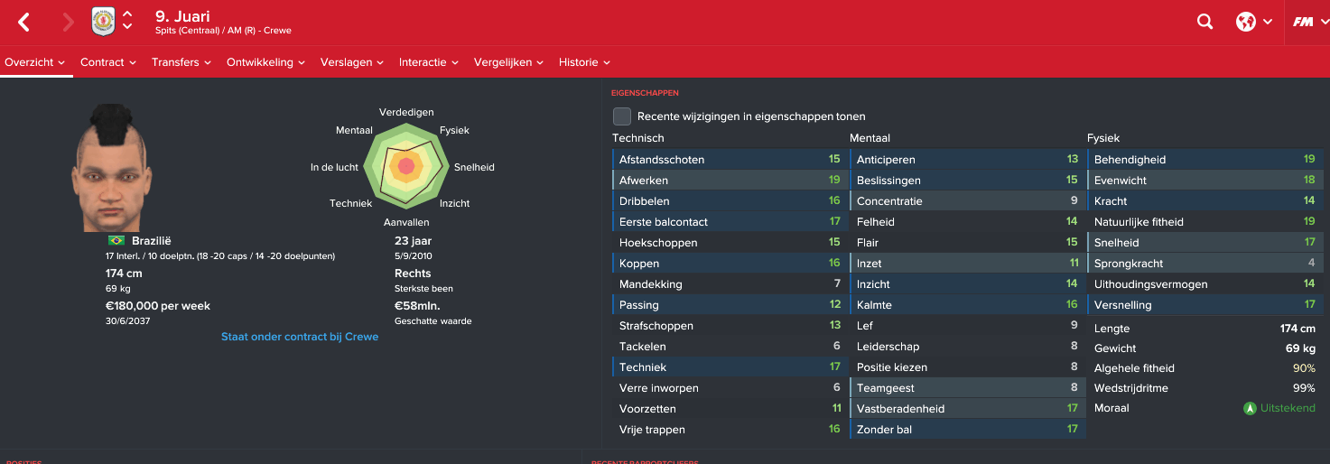The height and width of the screenshot is (464, 1330).
Task: Click the forward navigation arrow
Action: tap(68, 23)
